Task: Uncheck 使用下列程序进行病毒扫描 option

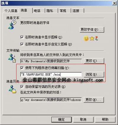Action: tap(22, 68)
